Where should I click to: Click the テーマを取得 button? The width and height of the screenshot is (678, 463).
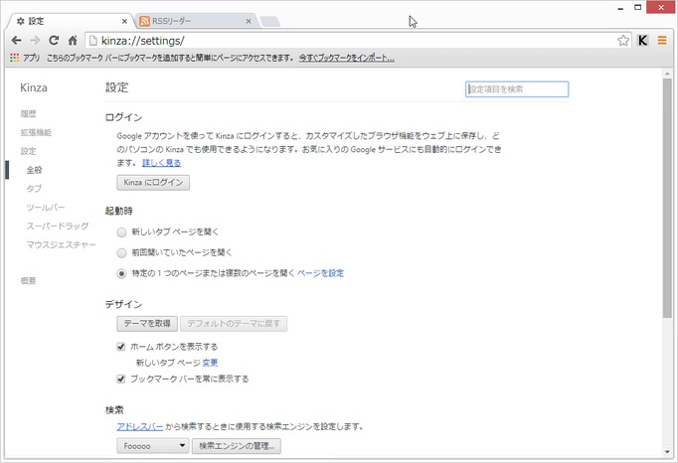[147, 323]
